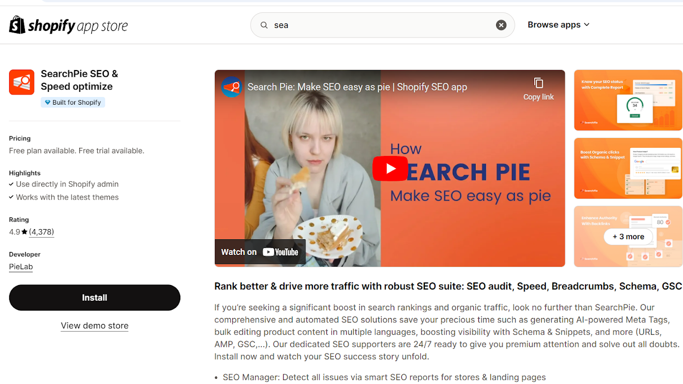Open the PieLab developer link
This screenshot has height=384, width=683.
point(21,267)
